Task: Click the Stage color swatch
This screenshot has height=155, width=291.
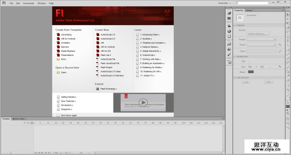Action: pos(251,72)
